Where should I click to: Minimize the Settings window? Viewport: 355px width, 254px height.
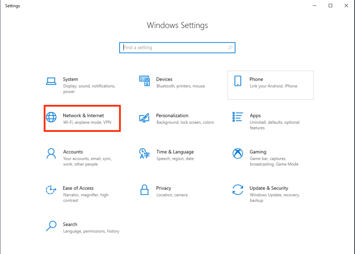314,6
